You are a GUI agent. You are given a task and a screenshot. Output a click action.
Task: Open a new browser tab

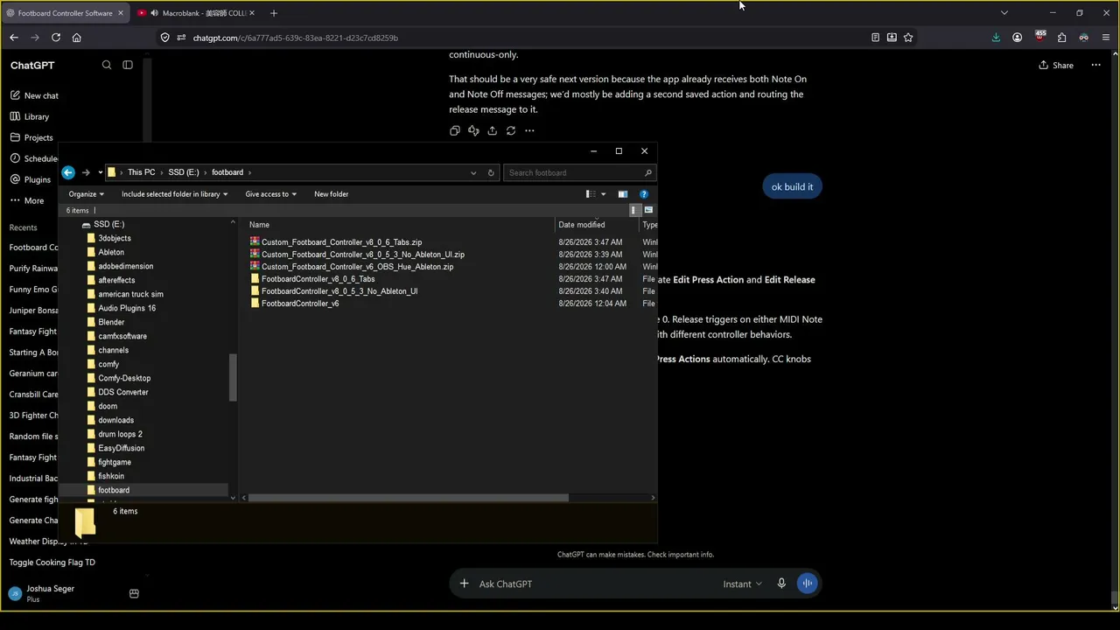click(x=274, y=13)
